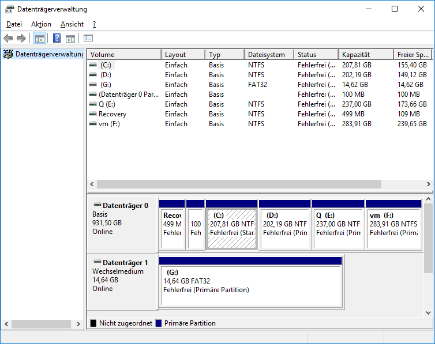Click the settings checklist toolbar icon
Viewport: 435px width, 344px height.
88,38
